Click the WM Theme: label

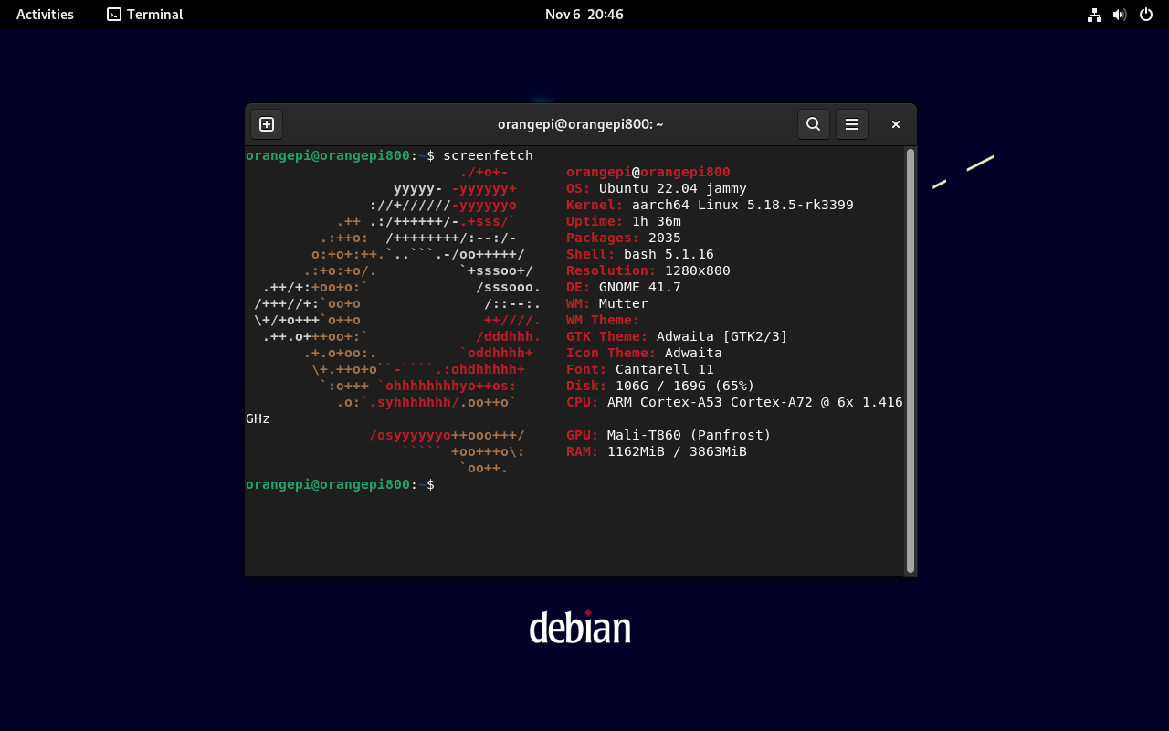[603, 320]
